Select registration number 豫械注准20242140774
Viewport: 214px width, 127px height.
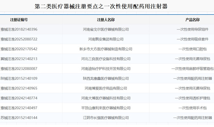(x=19, y=98)
